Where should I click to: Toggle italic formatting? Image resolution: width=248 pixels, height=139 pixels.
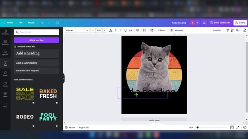(x=121, y=31)
